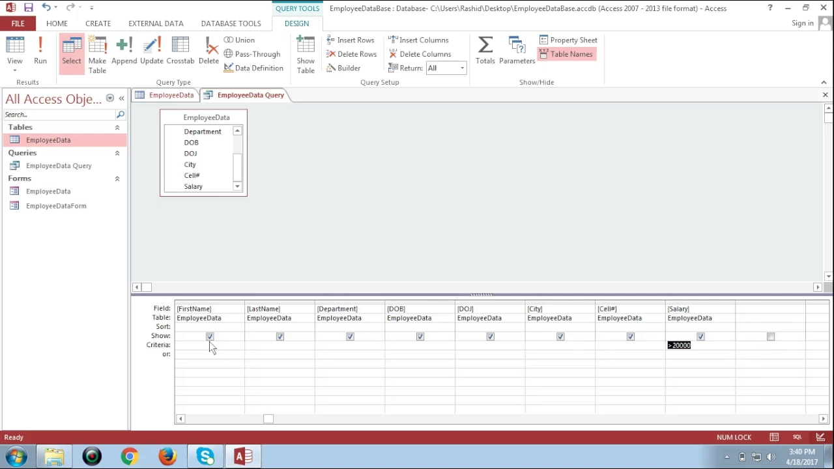The image size is (834, 469).
Task: Launch the Builder tool
Action: [343, 68]
